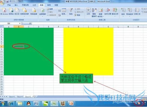The width and height of the screenshot is (147, 107).
Task: Click Edit Links (编辑链接) button
Action: 51,15
